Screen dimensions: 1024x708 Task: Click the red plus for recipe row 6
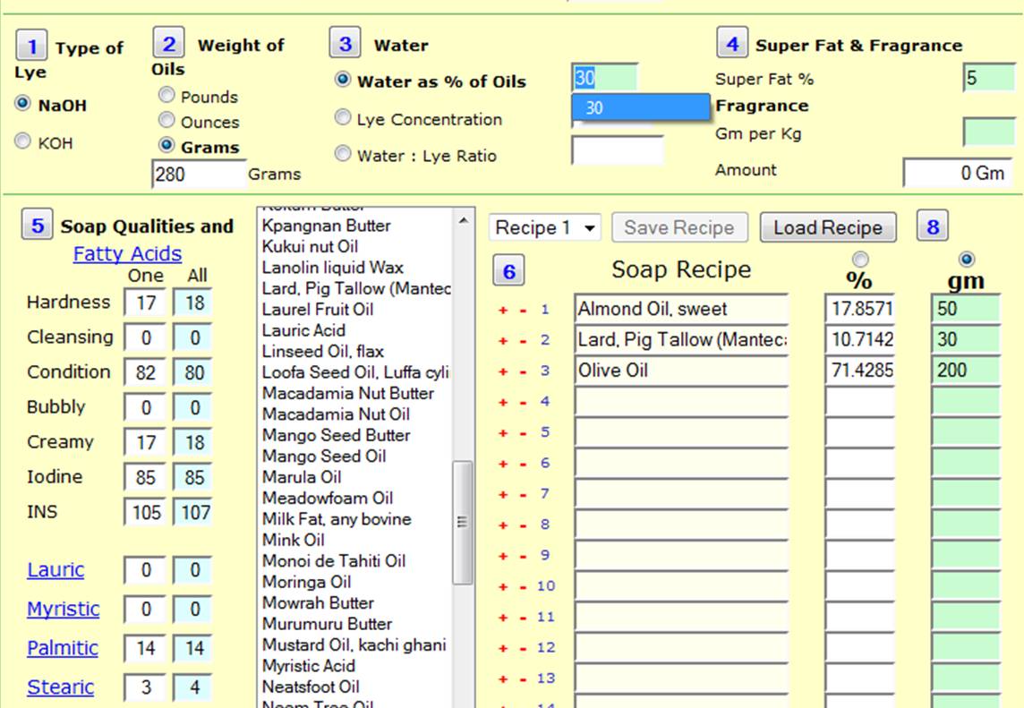point(503,464)
